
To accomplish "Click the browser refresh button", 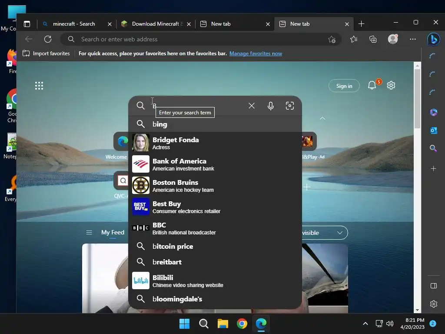I will click(x=48, y=39).
